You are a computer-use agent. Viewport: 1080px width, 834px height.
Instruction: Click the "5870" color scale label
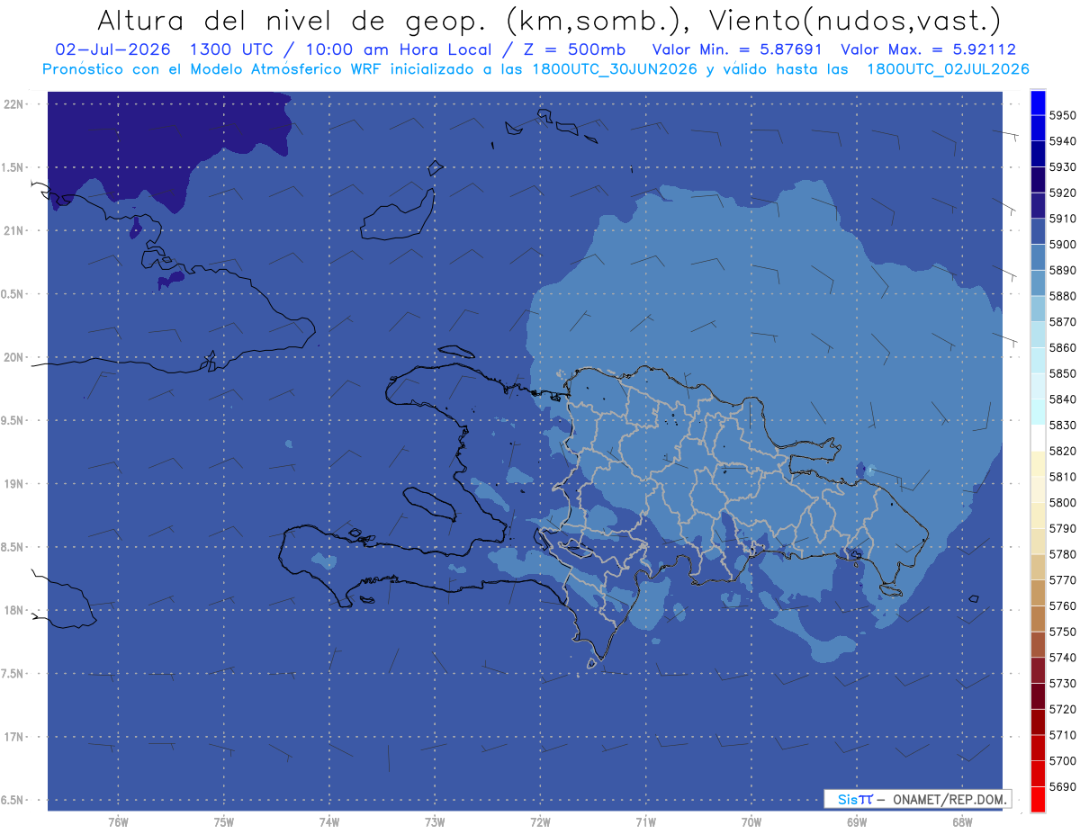pyautogui.click(x=1062, y=322)
